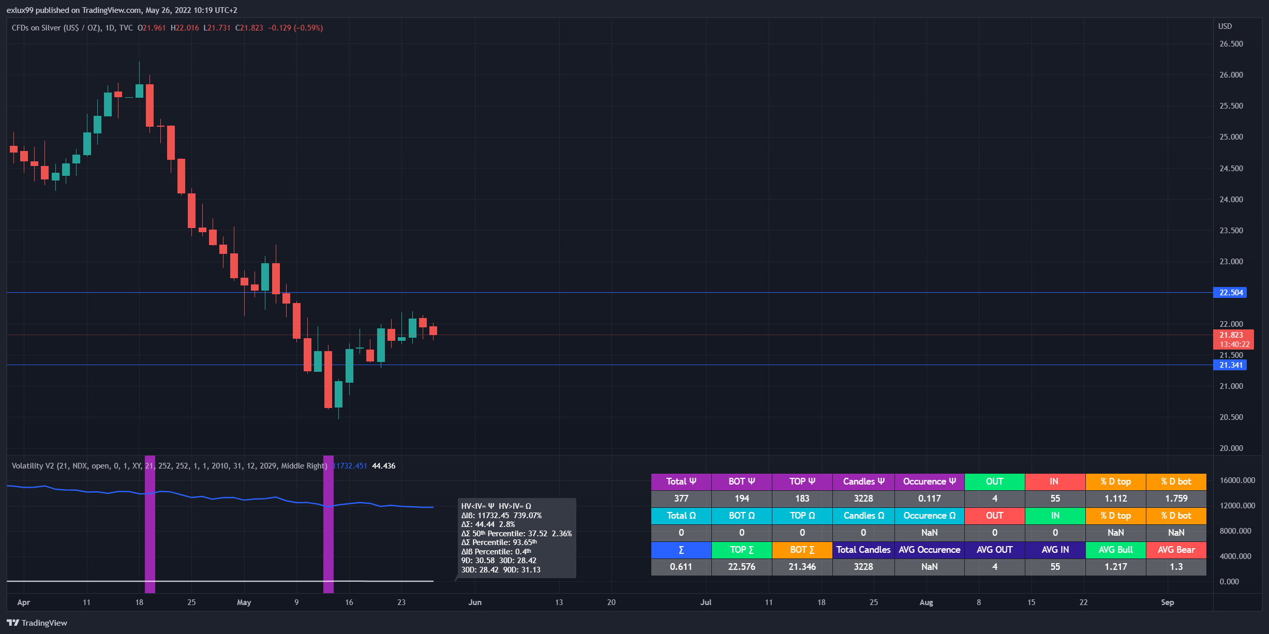Click the value 1.3 table cell
The height and width of the screenshot is (634, 1269).
1176,567
